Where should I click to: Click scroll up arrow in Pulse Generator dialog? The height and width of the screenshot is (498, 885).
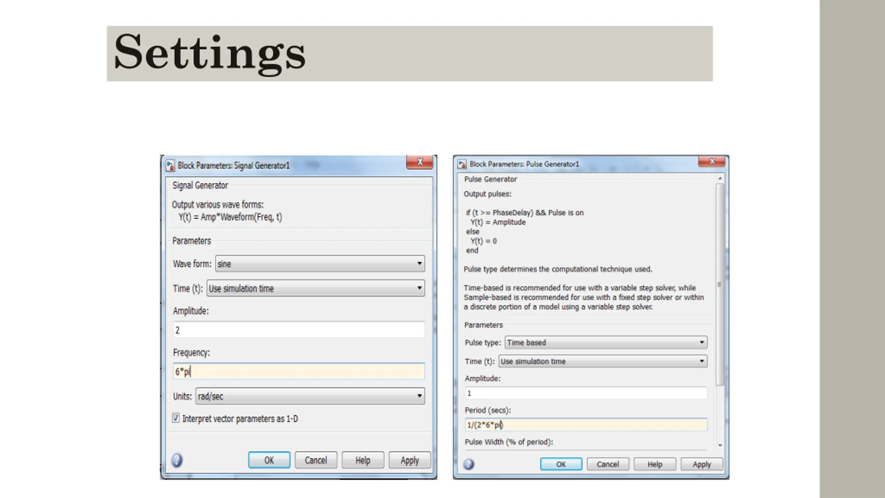point(720,178)
